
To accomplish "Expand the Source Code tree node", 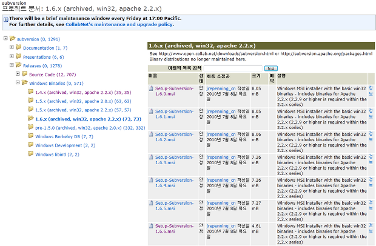I will [18, 74].
